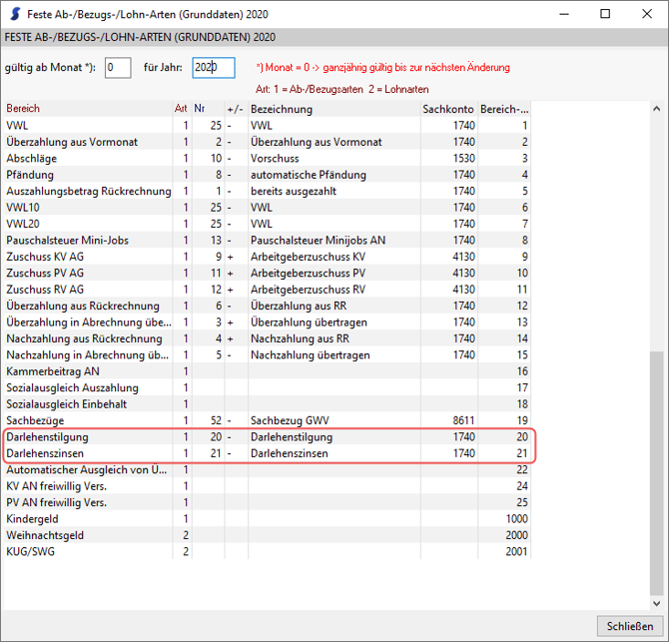Image resolution: width=669 pixels, height=642 pixels.
Task: Click the Sachkonto column header
Action: [448, 109]
